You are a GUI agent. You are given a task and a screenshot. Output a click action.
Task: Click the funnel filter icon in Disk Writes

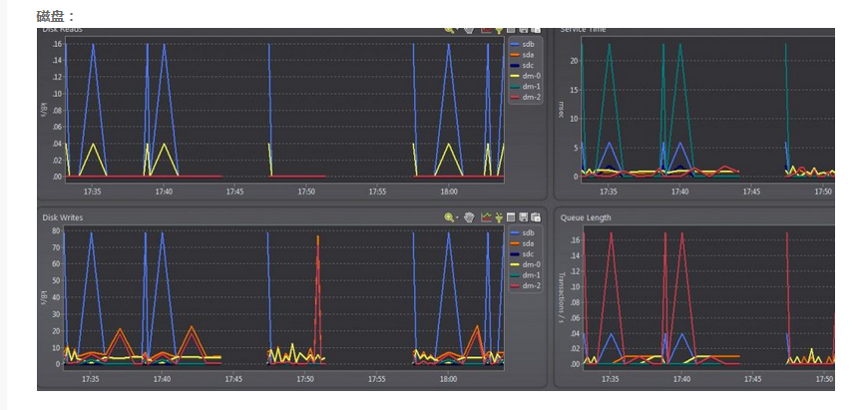point(499,217)
